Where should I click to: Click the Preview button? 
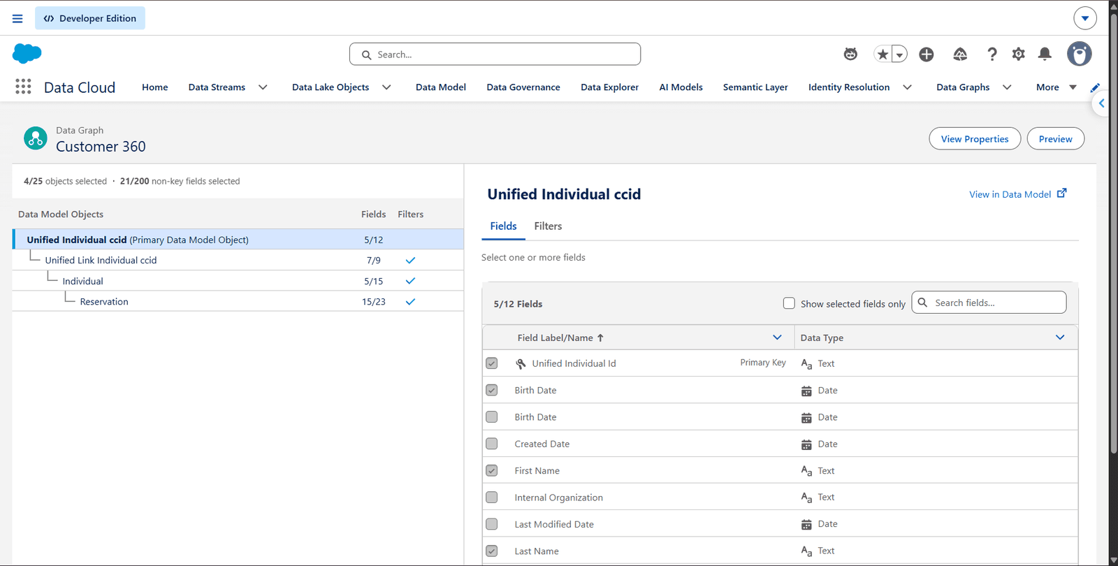point(1055,138)
